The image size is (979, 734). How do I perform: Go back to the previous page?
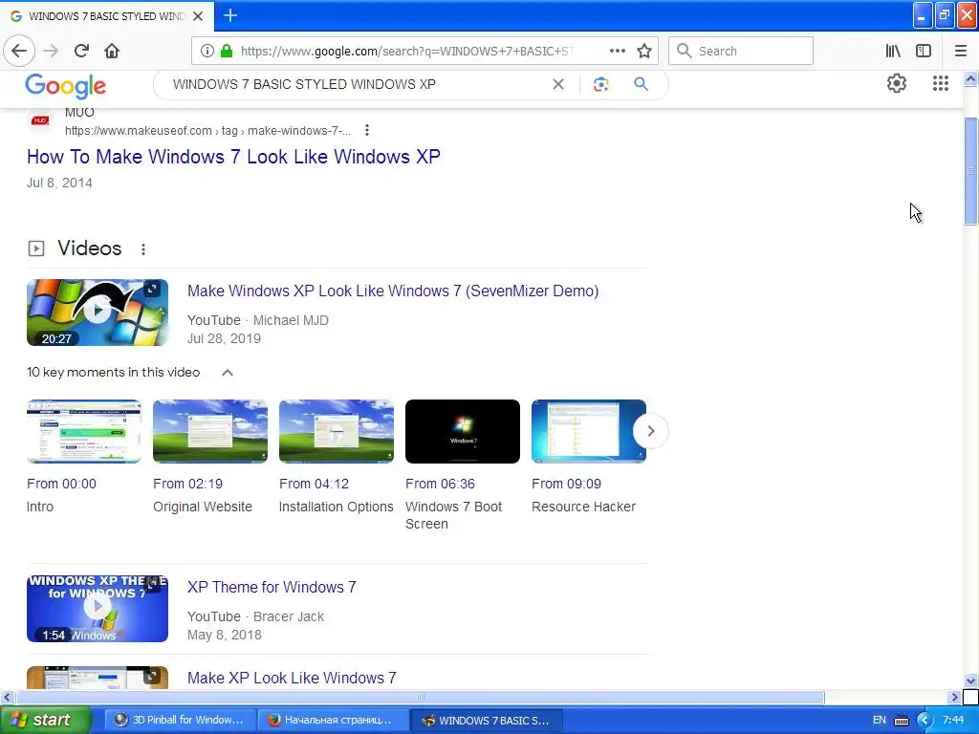19,51
